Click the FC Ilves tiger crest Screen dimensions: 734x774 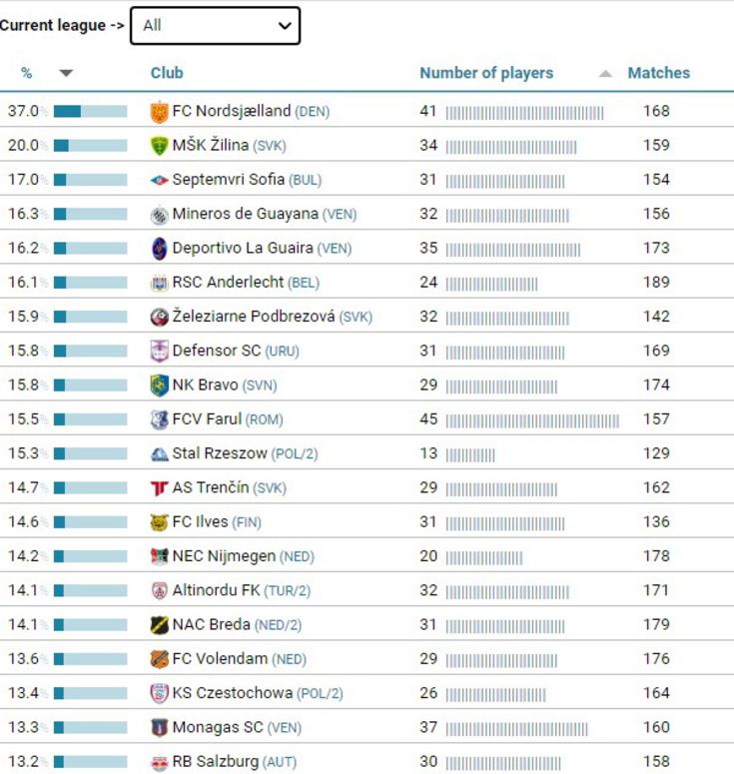159,522
